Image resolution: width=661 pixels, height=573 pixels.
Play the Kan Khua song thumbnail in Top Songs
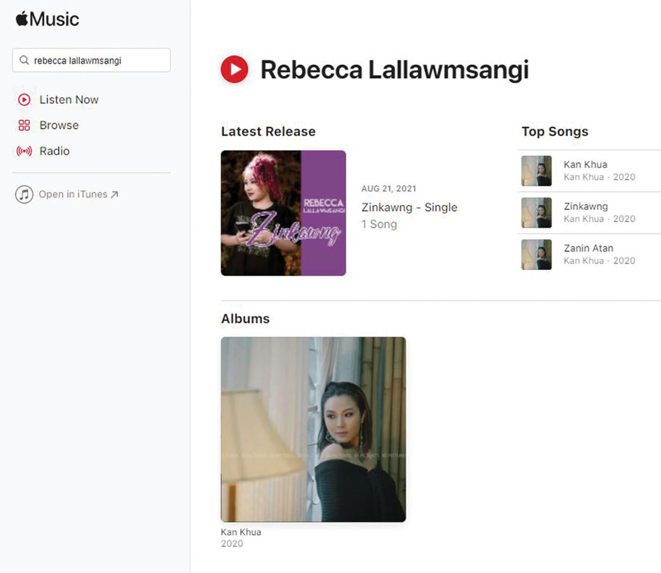point(536,171)
